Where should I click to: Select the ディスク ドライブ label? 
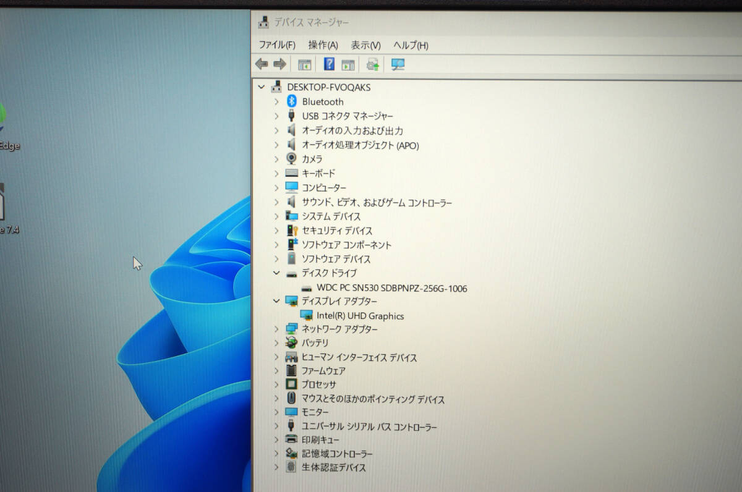[329, 273]
